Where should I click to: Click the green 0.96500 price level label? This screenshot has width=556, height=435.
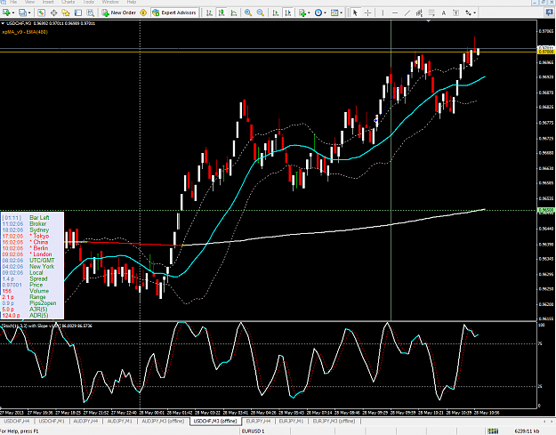click(x=546, y=210)
